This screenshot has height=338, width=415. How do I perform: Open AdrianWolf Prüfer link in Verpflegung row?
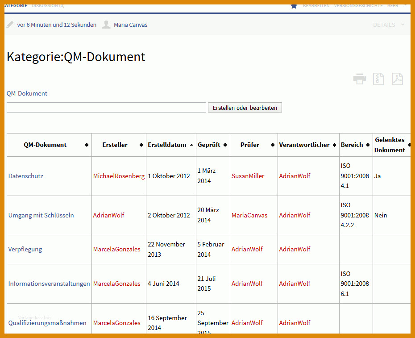tap(247, 249)
